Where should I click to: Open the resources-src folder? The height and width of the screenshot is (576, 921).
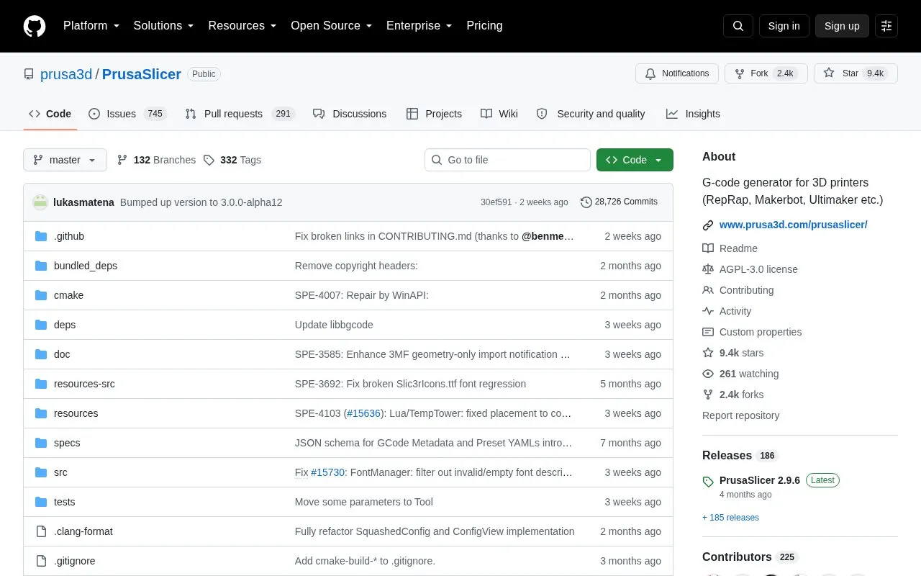click(x=84, y=384)
